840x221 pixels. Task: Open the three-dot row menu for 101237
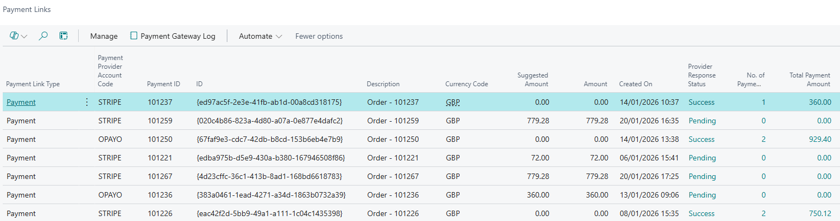(86, 102)
